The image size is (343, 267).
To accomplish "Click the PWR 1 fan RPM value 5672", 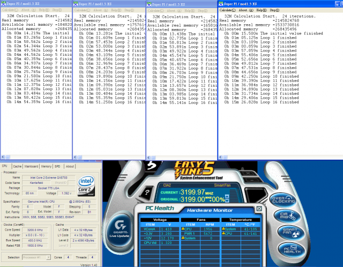I will (208, 234).
